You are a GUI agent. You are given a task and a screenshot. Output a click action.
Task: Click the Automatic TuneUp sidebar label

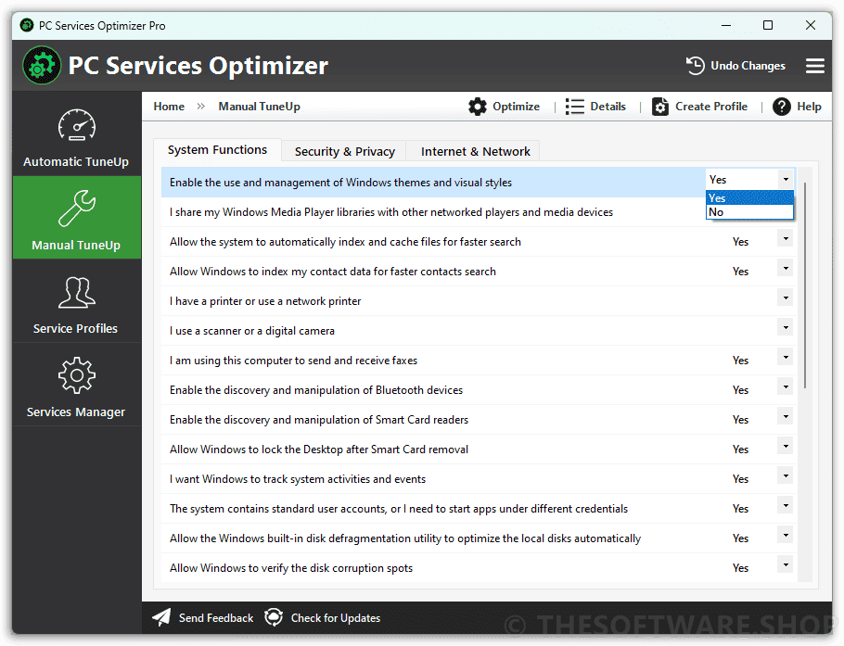point(76,162)
